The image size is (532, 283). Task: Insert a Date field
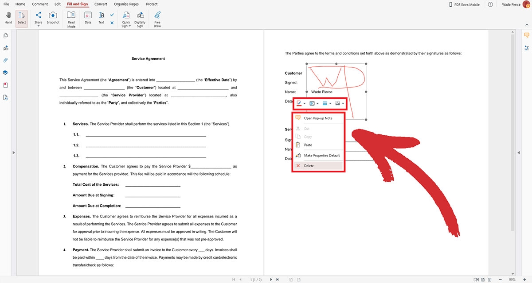pos(88,18)
